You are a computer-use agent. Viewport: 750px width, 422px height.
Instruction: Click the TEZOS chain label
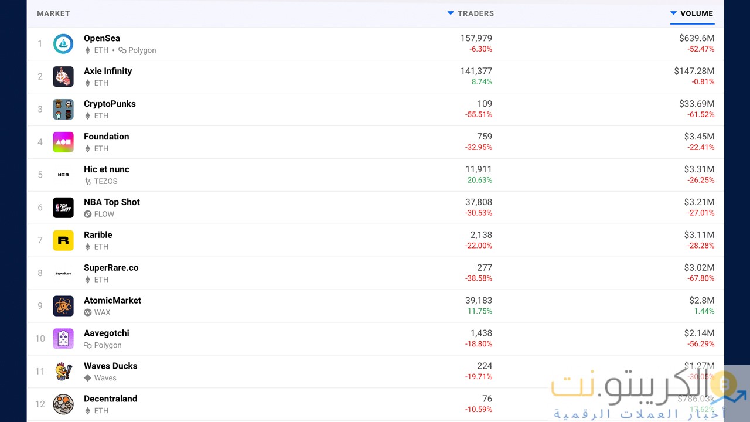pos(105,182)
